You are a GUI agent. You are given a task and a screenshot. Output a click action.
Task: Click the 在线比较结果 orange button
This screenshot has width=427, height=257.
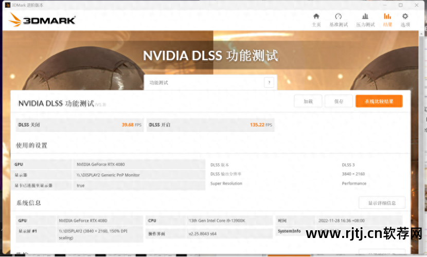[379, 101]
